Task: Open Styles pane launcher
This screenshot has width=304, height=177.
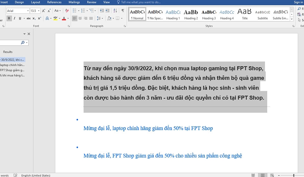Action: click(293, 26)
